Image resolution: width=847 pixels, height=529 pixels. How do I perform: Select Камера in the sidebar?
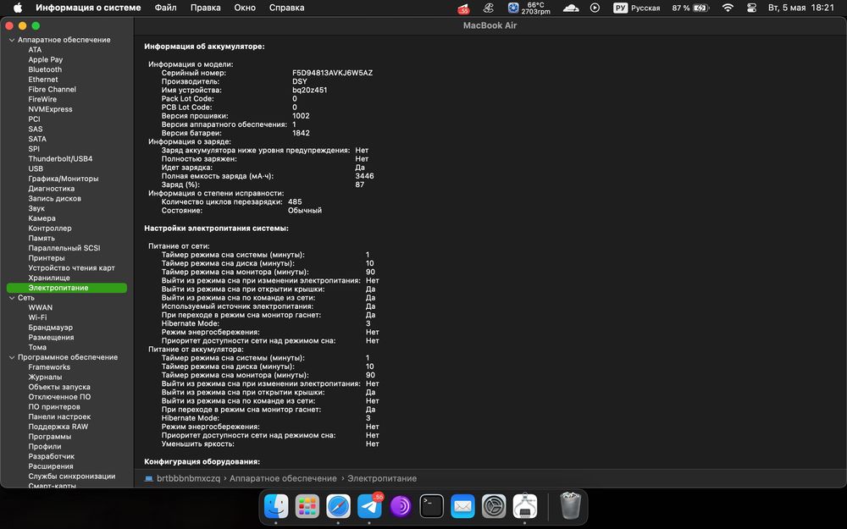click(42, 218)
